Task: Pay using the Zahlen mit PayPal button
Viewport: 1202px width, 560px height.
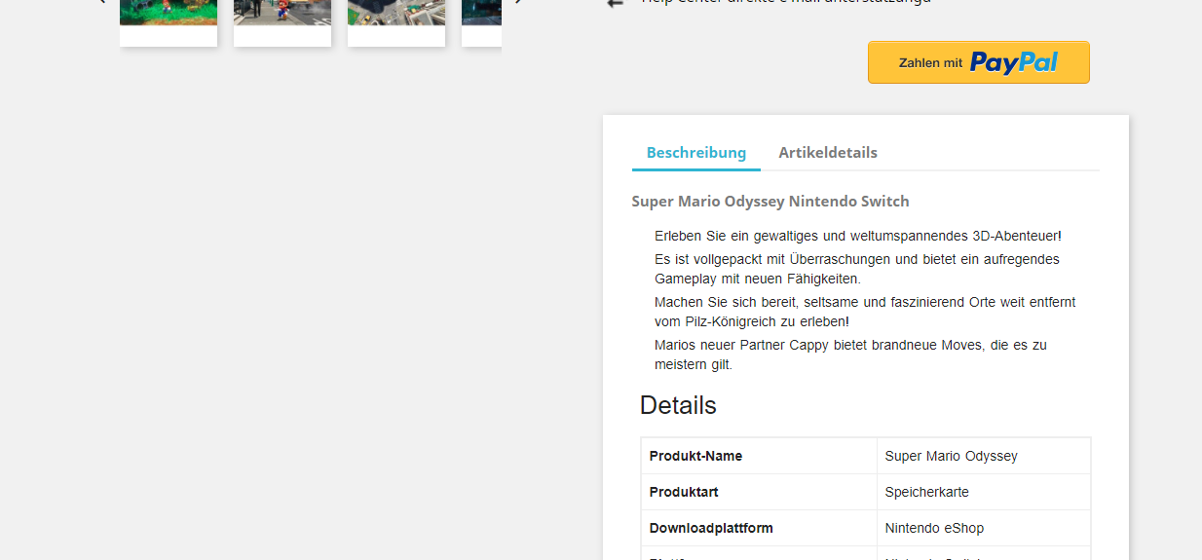Action: [x=978, y=62]
